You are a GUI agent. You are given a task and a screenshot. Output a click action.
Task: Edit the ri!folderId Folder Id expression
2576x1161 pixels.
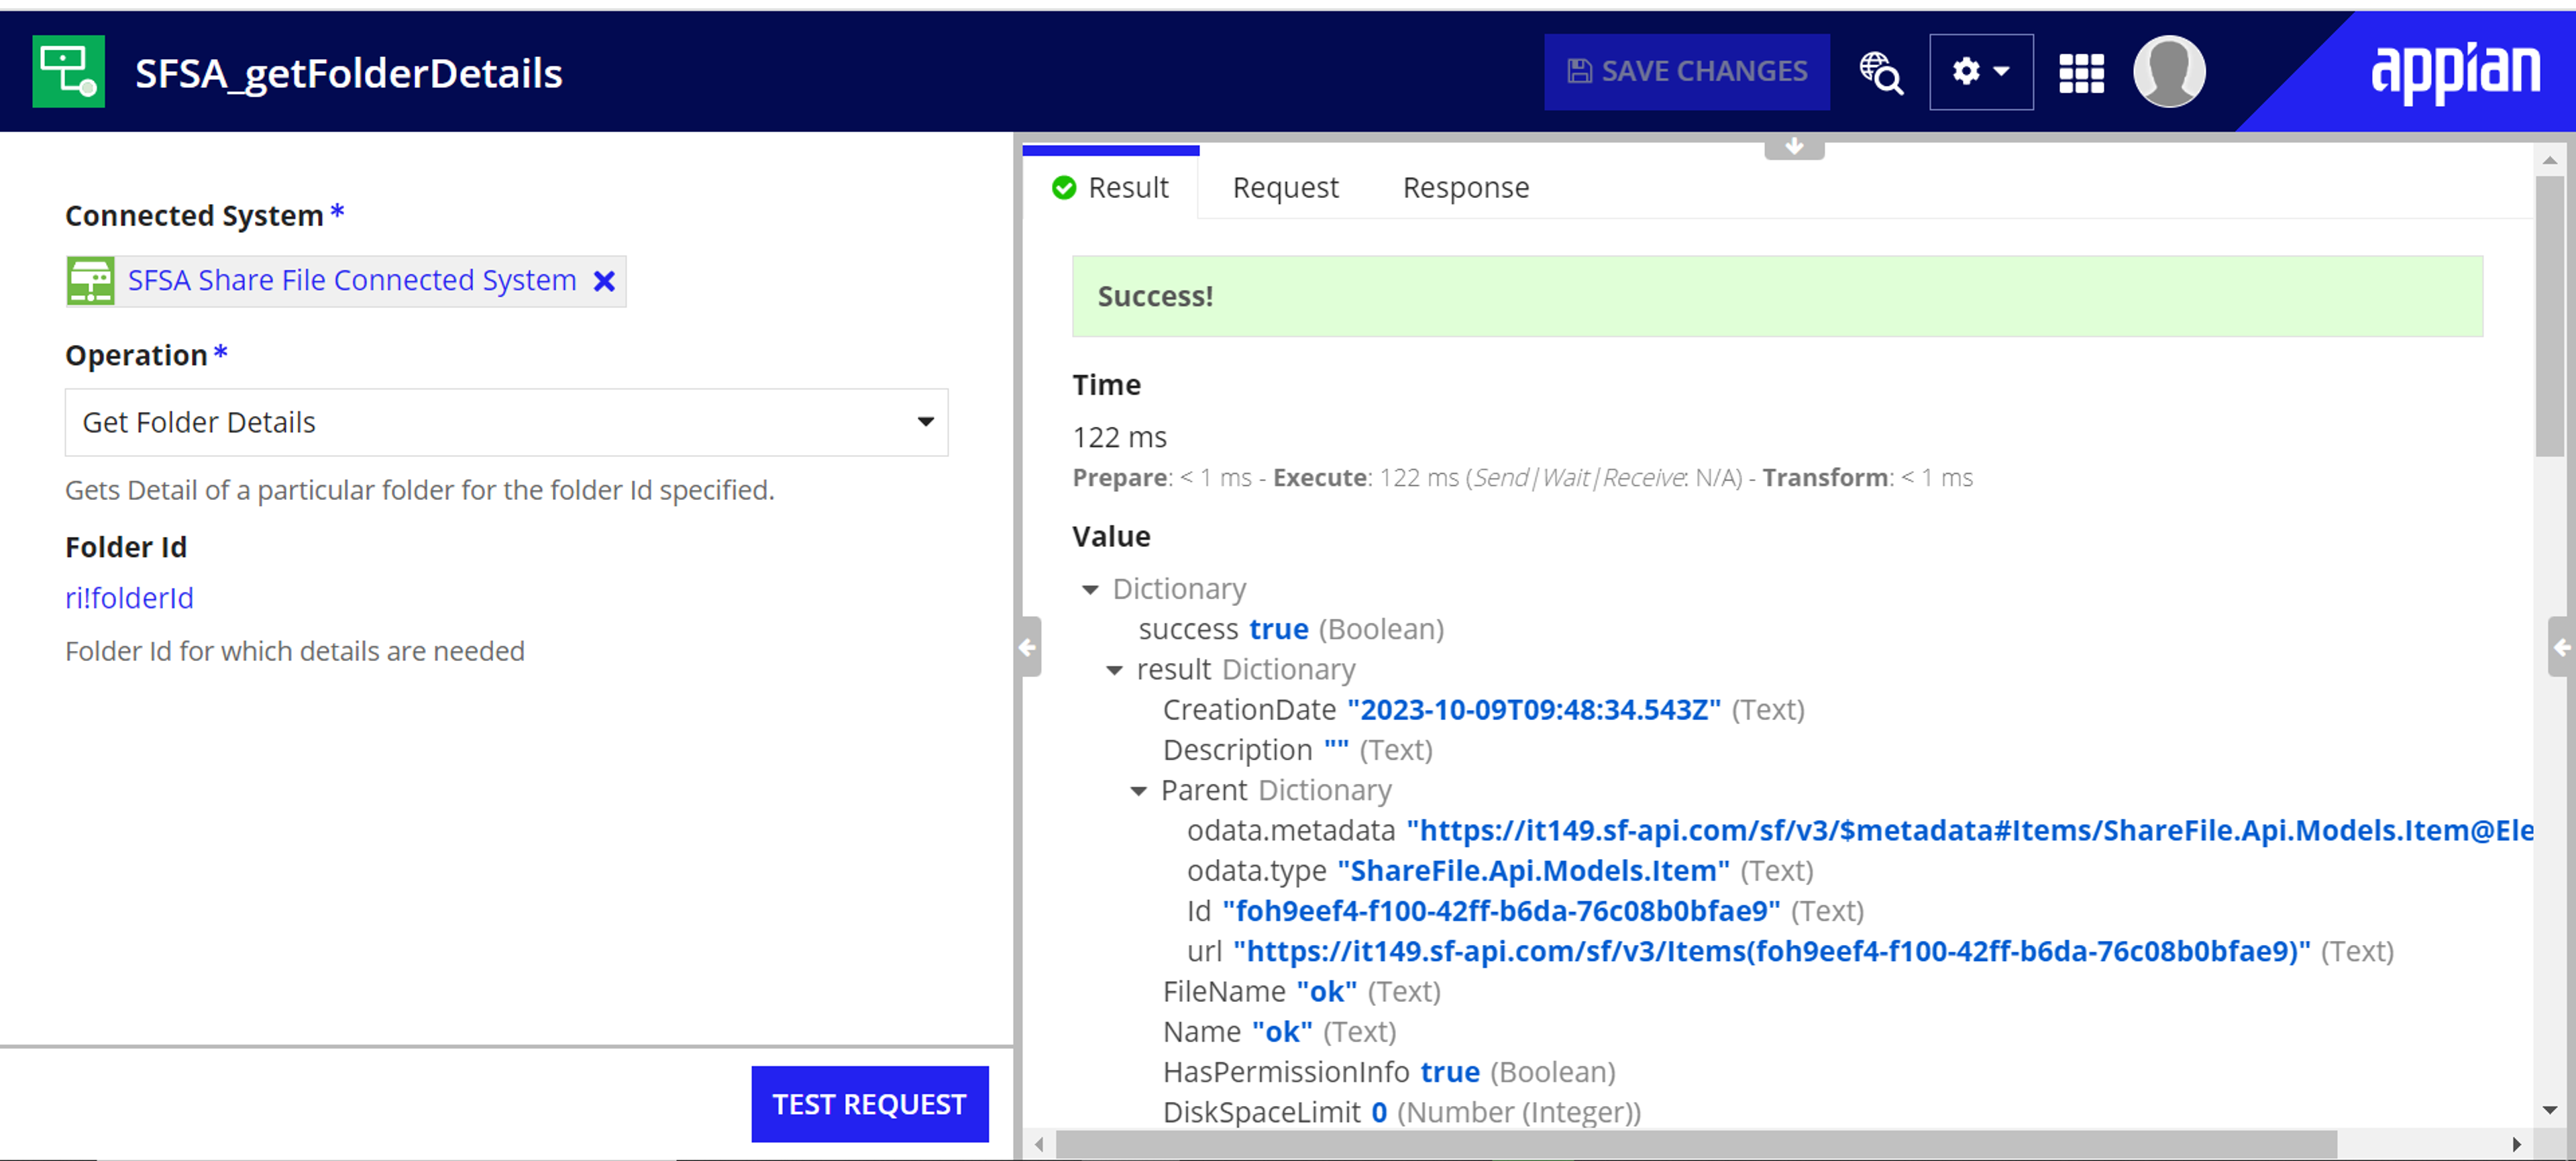tap(129, 598)
